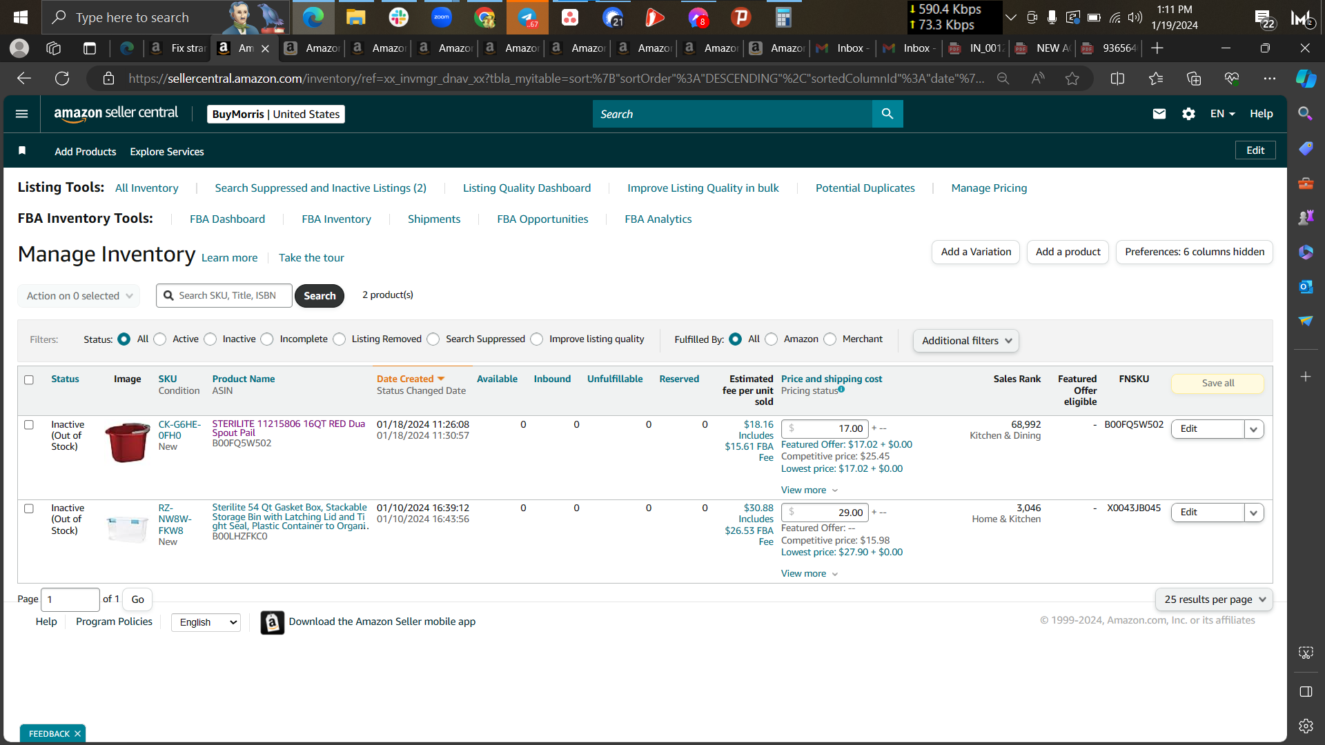Select Fulfilled By Amazon filter
Screen dimensions: 1325x745
tap(772, 339)
